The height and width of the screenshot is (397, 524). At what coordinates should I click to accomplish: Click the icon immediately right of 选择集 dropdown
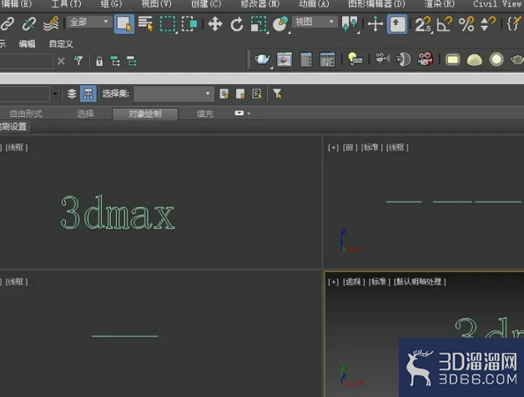224,94
